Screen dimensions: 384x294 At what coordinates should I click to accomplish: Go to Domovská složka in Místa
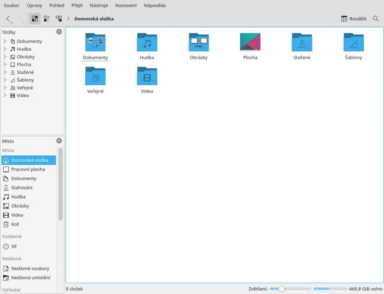coord(29,160)
